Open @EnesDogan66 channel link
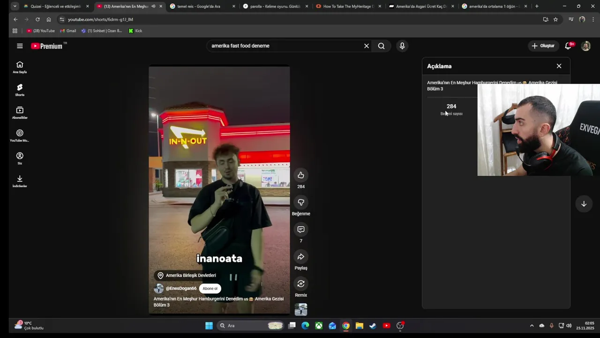 [181, 289]
